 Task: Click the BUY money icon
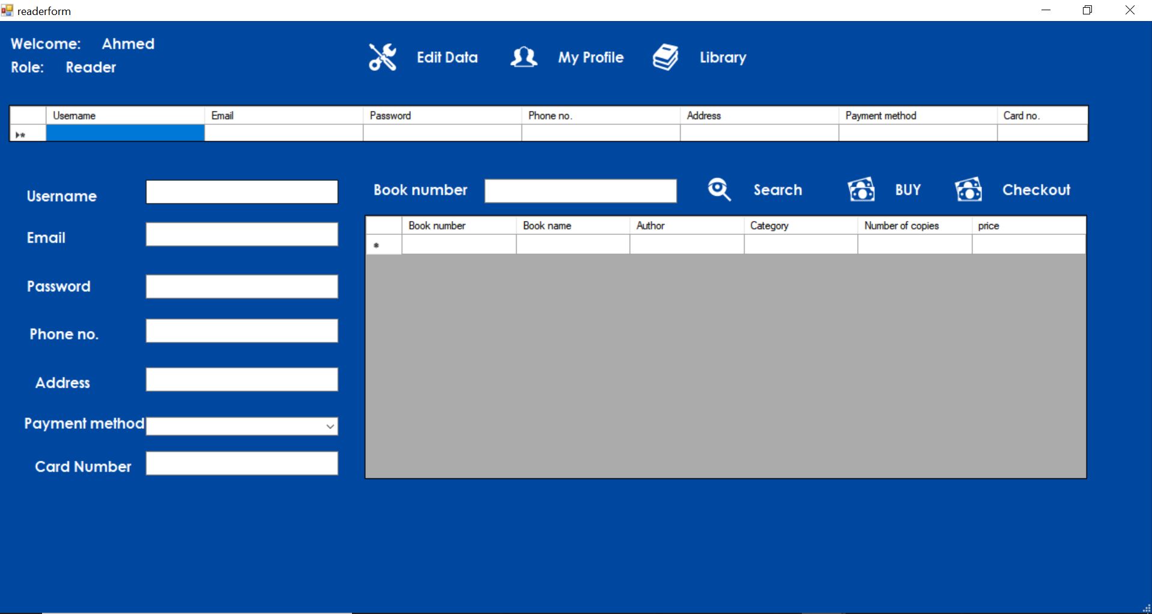[861, 189]
